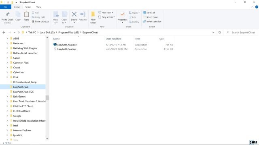Click navigation pane scroll up arrow
This screenshot has width=259, height=145.
point(47,37)
